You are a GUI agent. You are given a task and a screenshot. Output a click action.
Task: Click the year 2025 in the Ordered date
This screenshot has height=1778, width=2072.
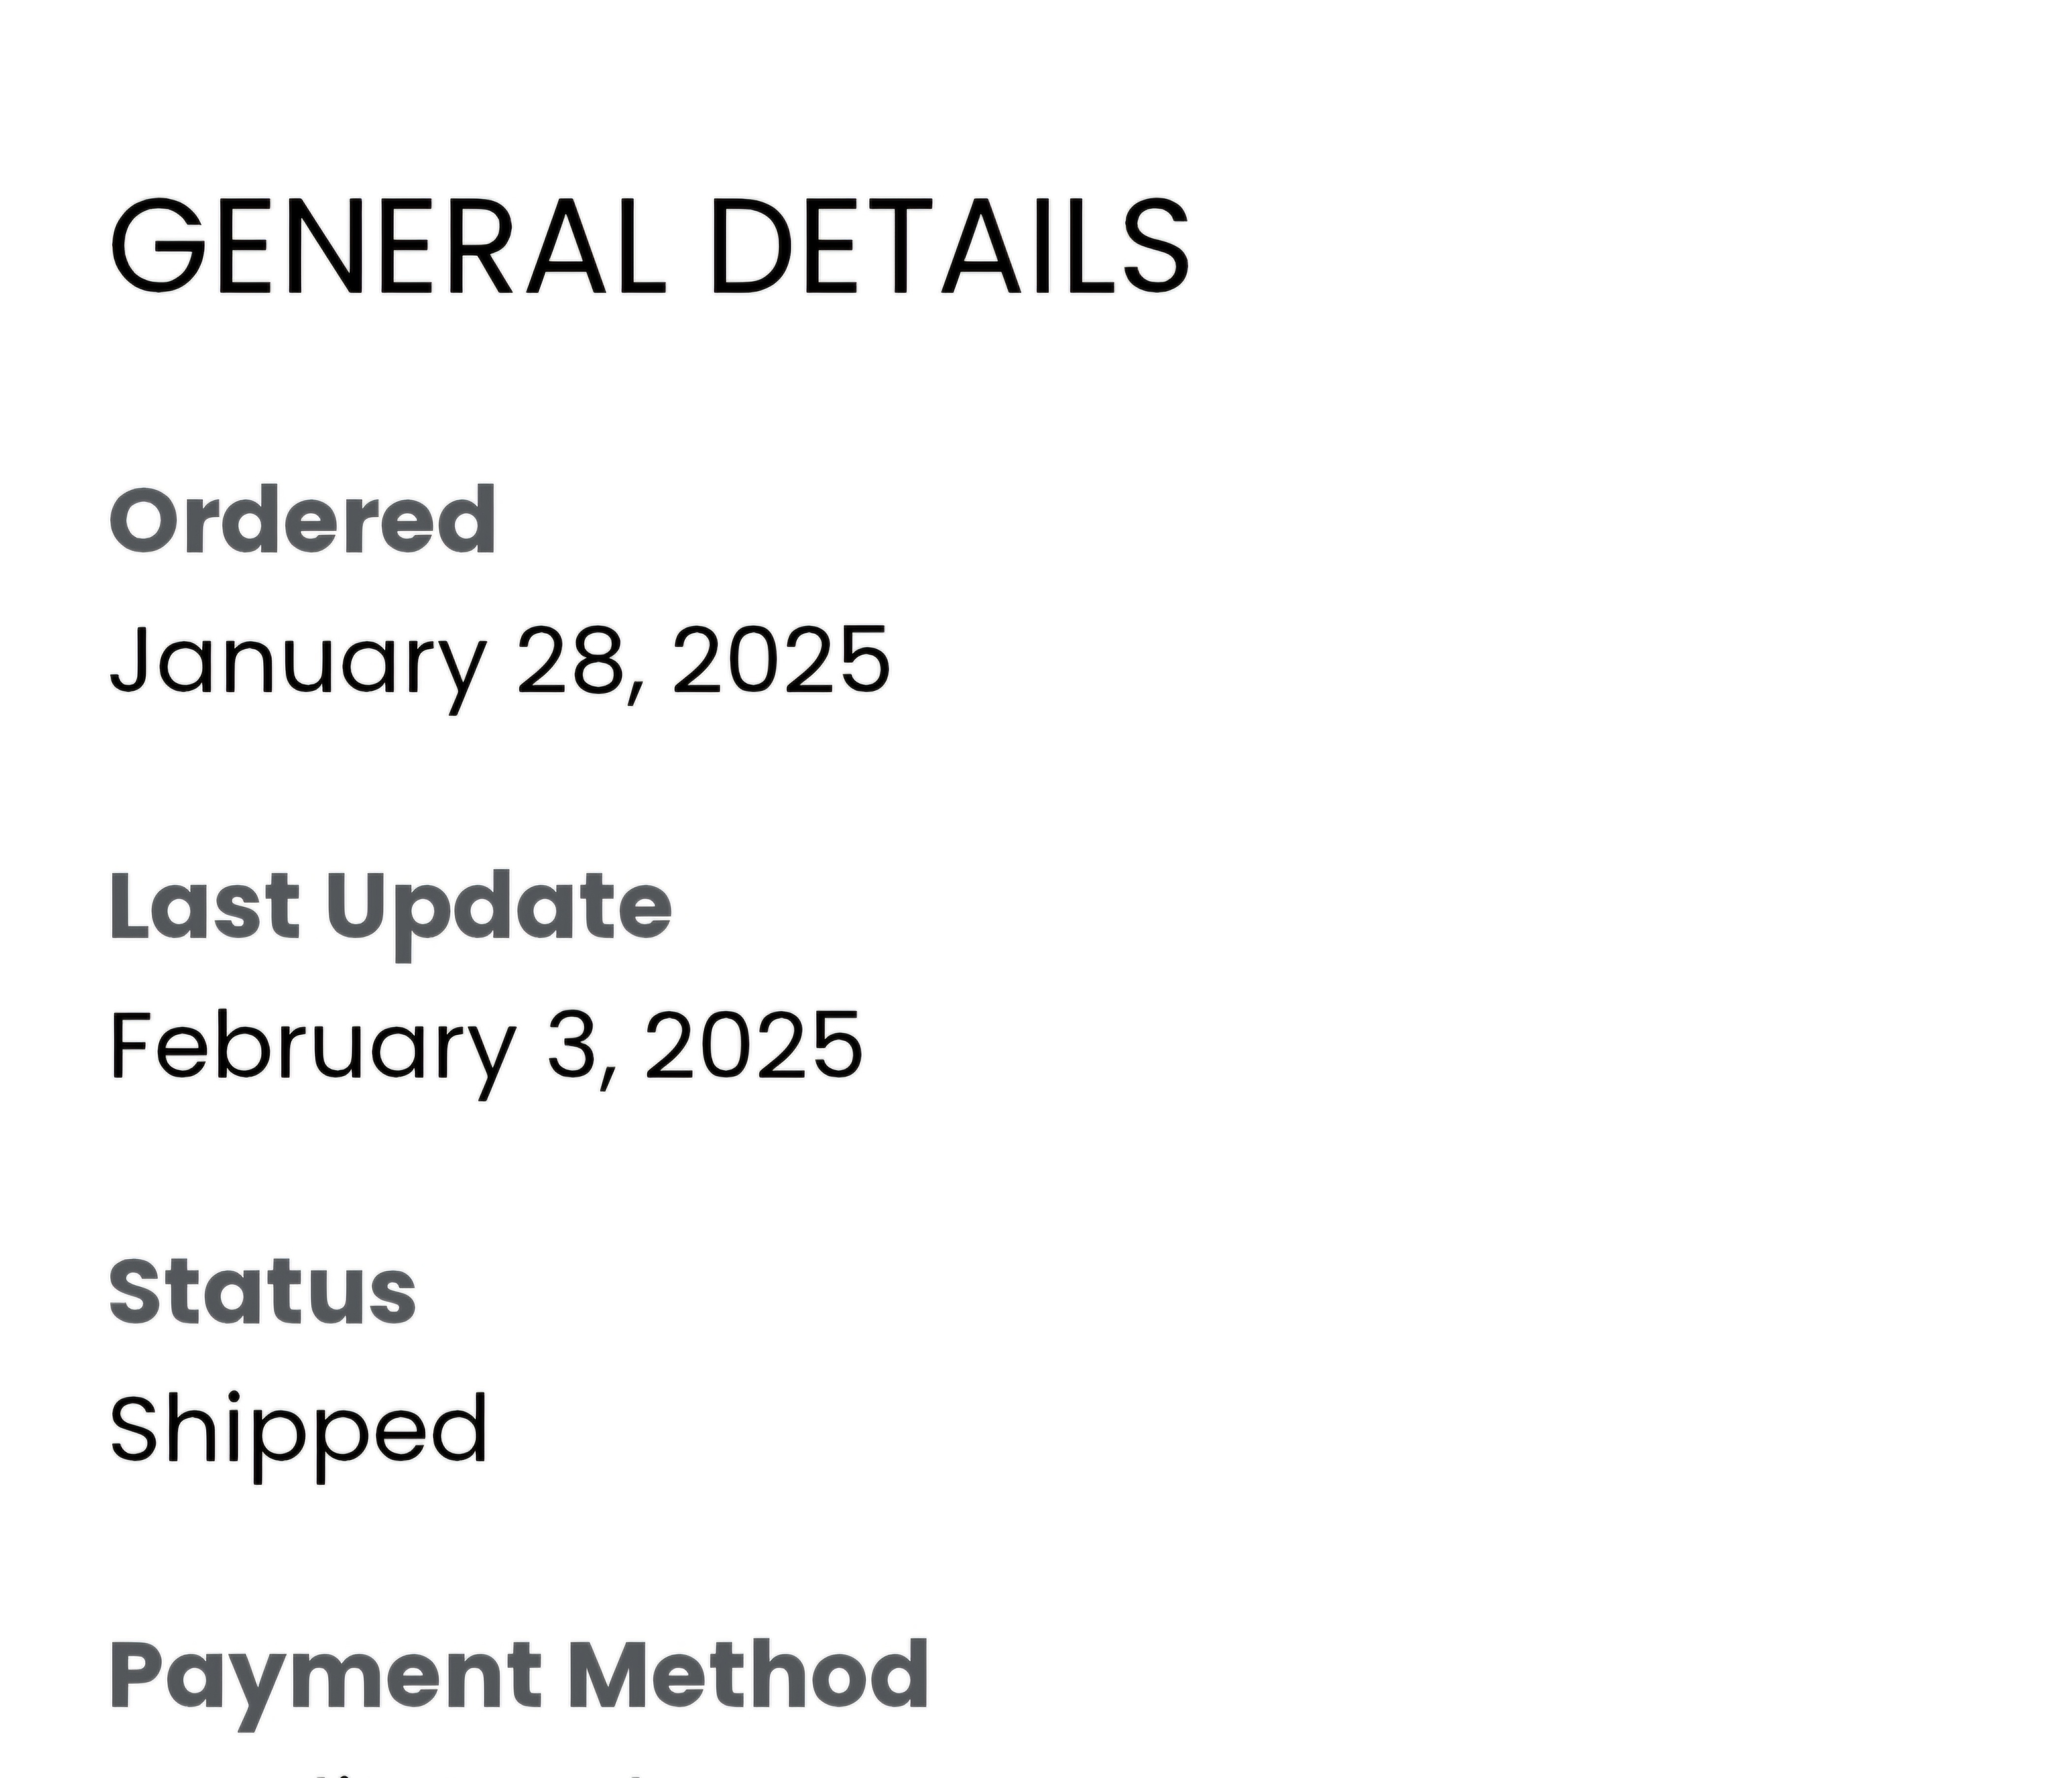pos(781,659)
